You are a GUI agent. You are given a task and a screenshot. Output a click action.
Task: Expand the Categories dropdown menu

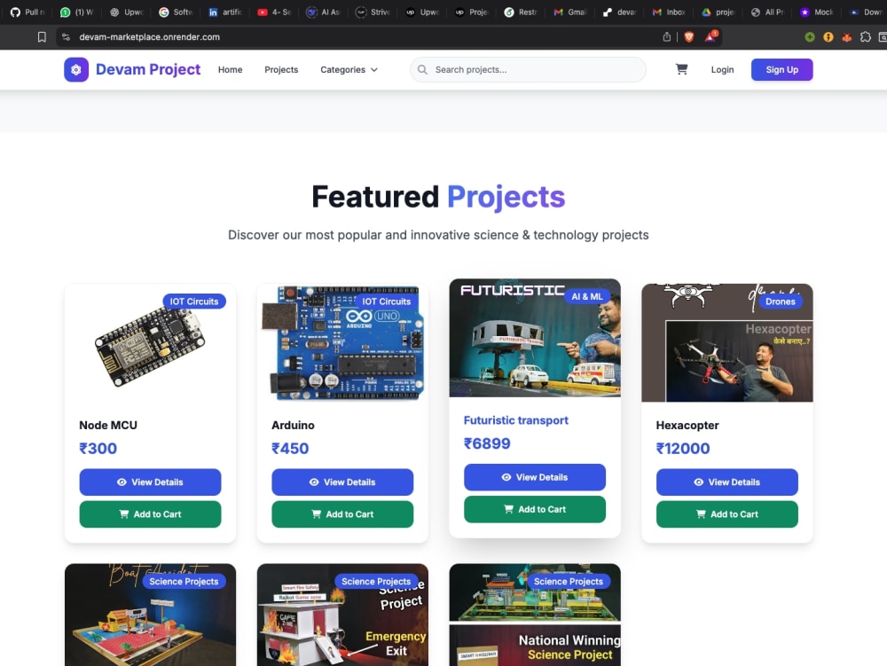coord(349,69)
